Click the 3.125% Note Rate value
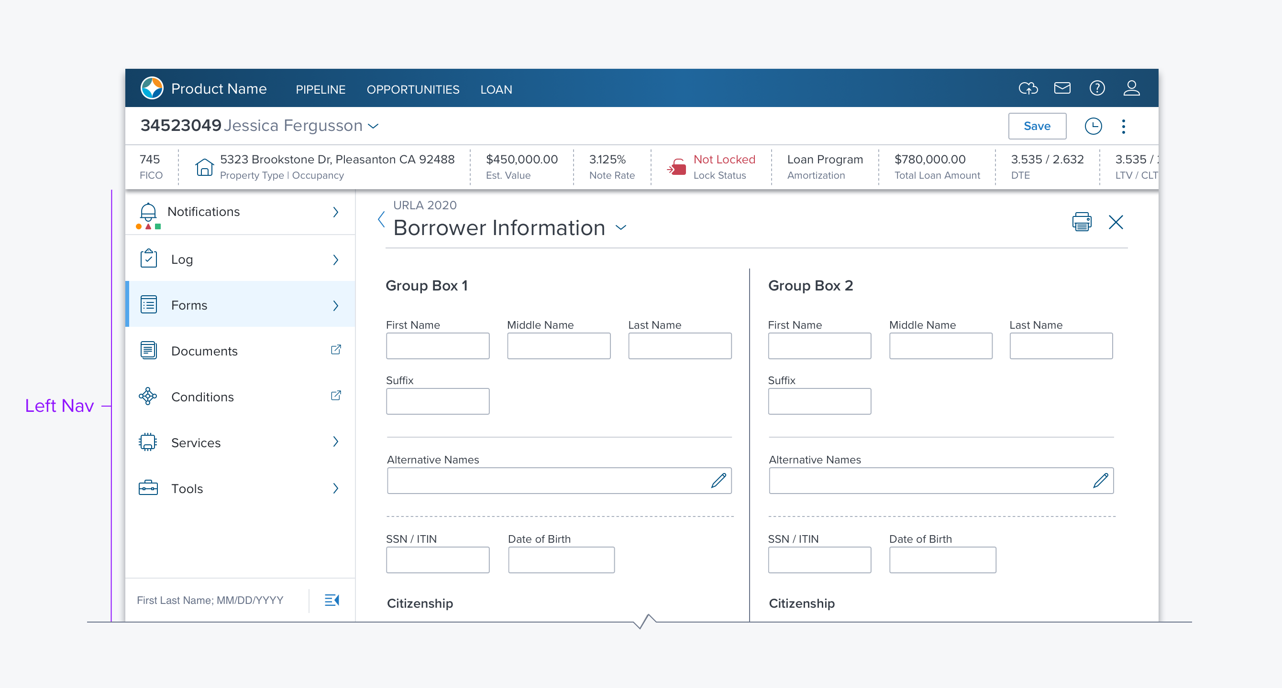 coord(607,160)
